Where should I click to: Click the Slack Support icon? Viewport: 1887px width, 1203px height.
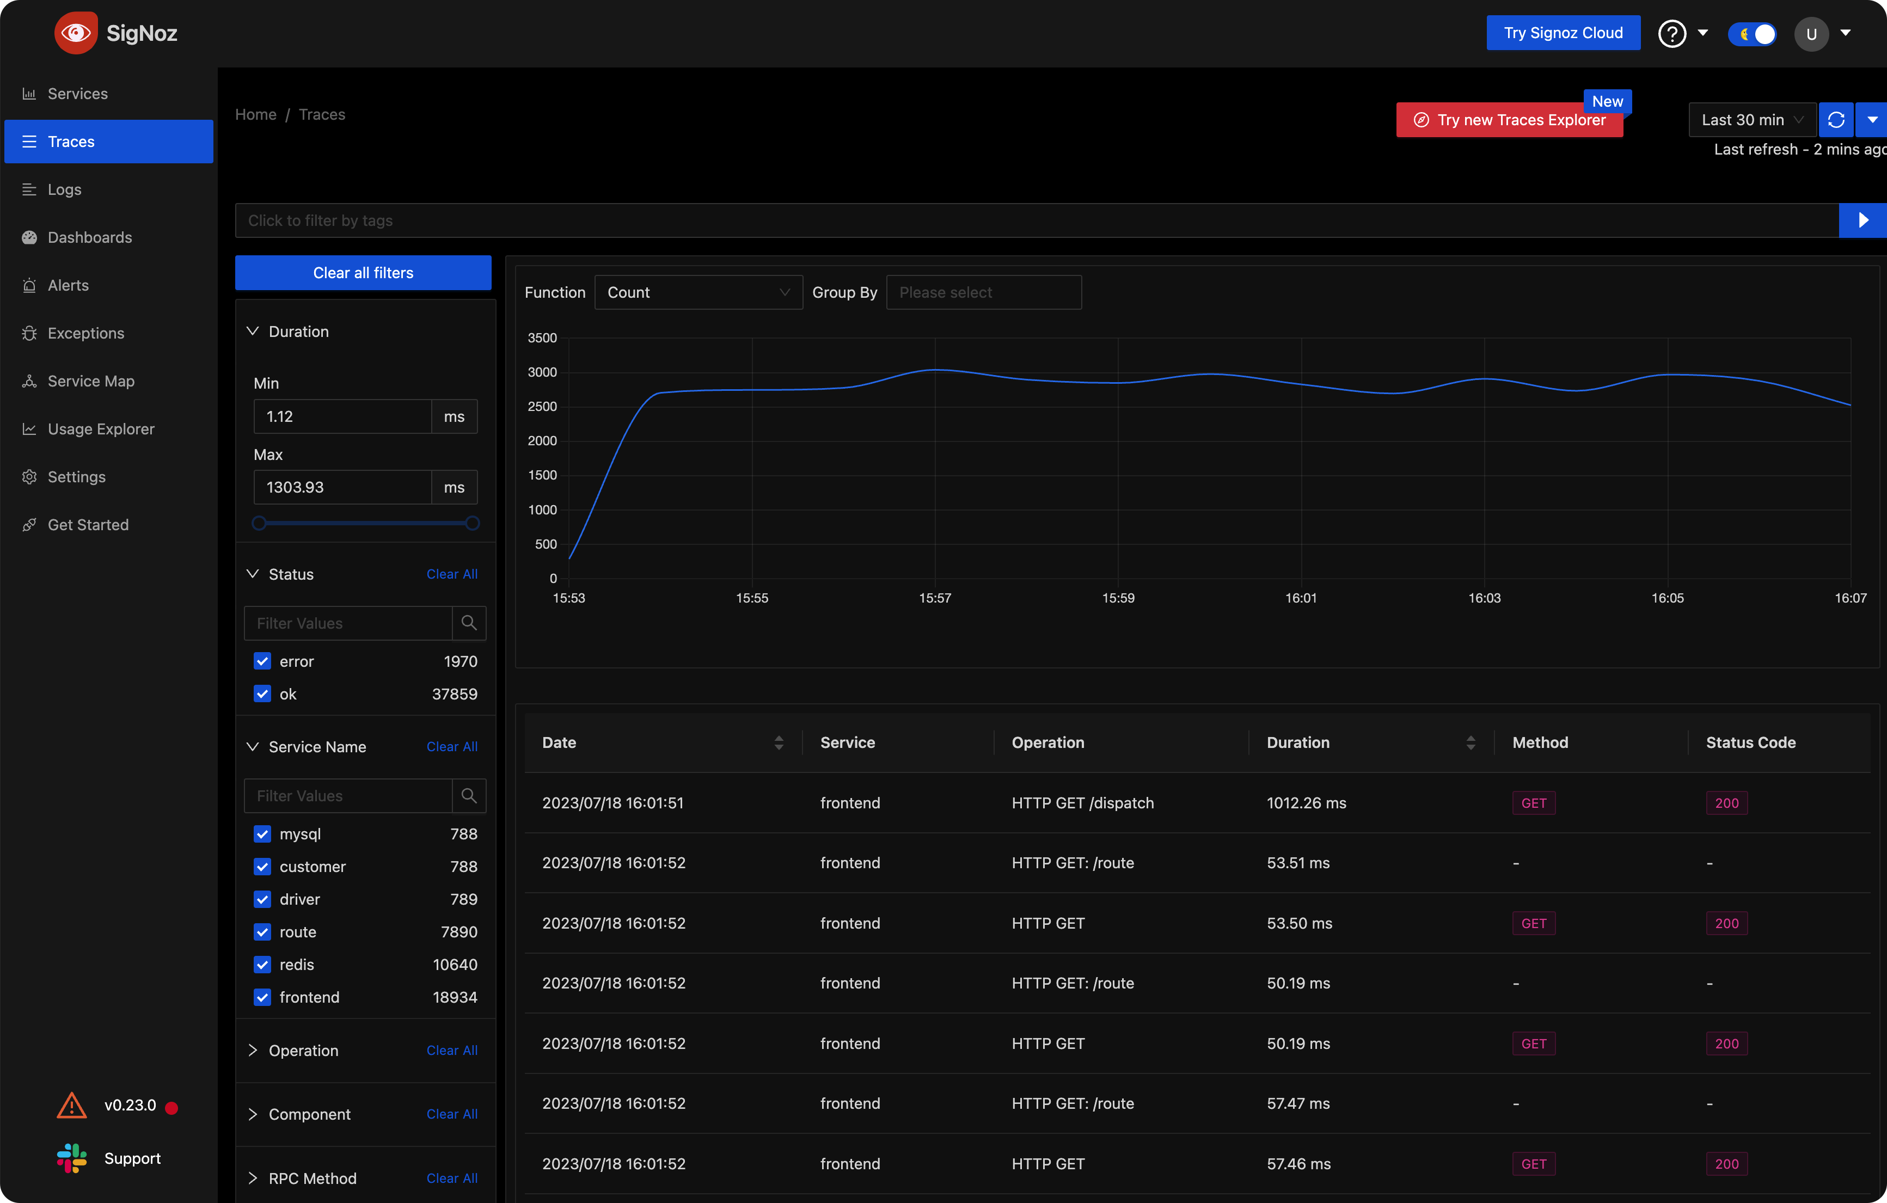click(71, 1158)
